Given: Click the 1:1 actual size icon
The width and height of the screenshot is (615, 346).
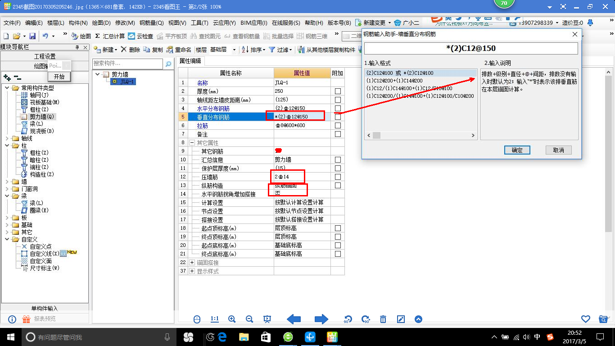Looking at the screenshot, I should [214, 319].
